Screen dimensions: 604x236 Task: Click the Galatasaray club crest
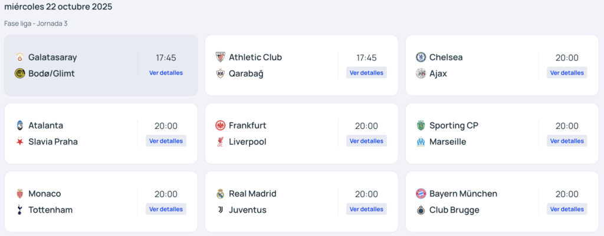pyautogui.click(x=19, y=57)
